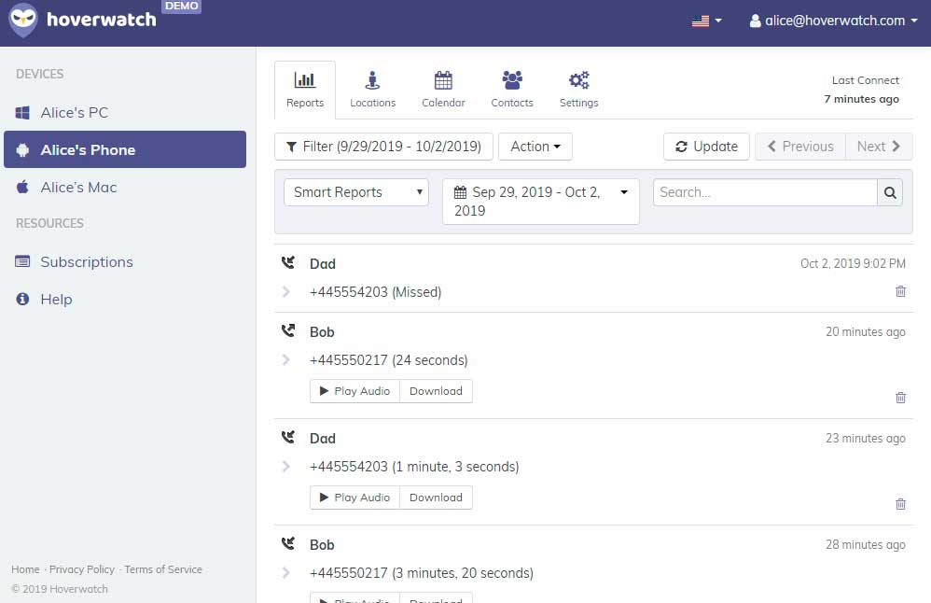Open the alice@hoverwatch.com account menu

click(833, 21)
